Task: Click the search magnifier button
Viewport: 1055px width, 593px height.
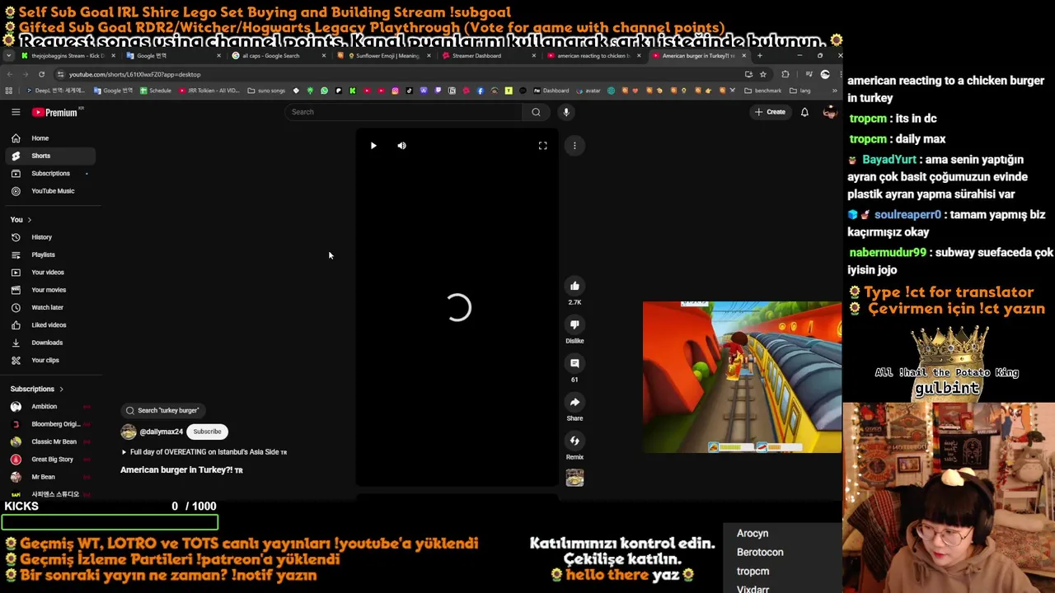Action: point(536,112)
